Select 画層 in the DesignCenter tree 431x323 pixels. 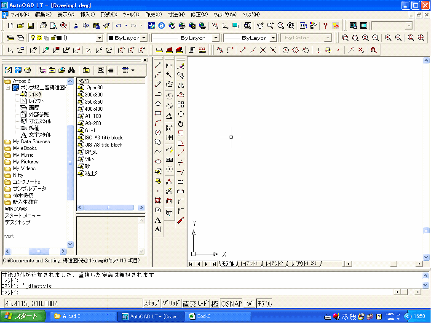click(x=34, y=108)
